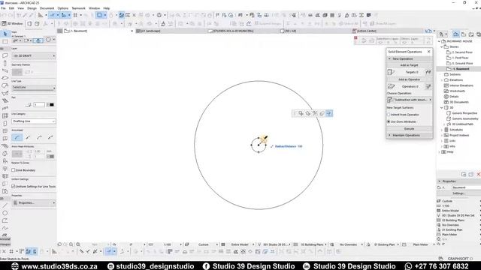Image resolution: width=481 pixels, height=270 pixels.
Task: Select the Arrow selection tool
Action: [5, 34]
